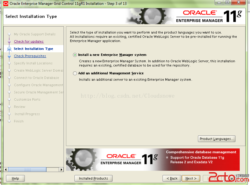Click the Finish step
The width and height of the screenshot is (250, 185).
(19, 121)
